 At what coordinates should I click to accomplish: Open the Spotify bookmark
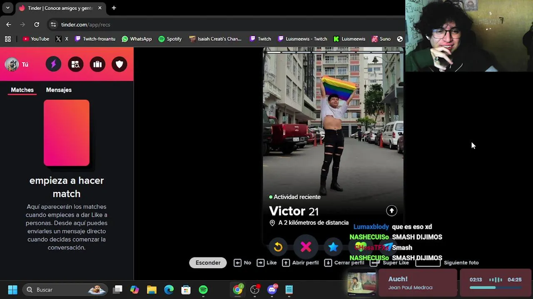click(170, 39)
